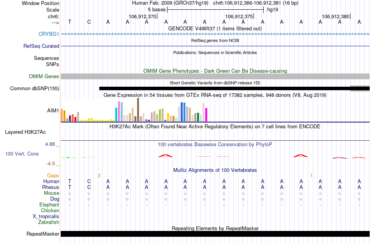Select the X_tropicalis species label
Viewport: 370px width, 243px height.
tap(46, 217)
